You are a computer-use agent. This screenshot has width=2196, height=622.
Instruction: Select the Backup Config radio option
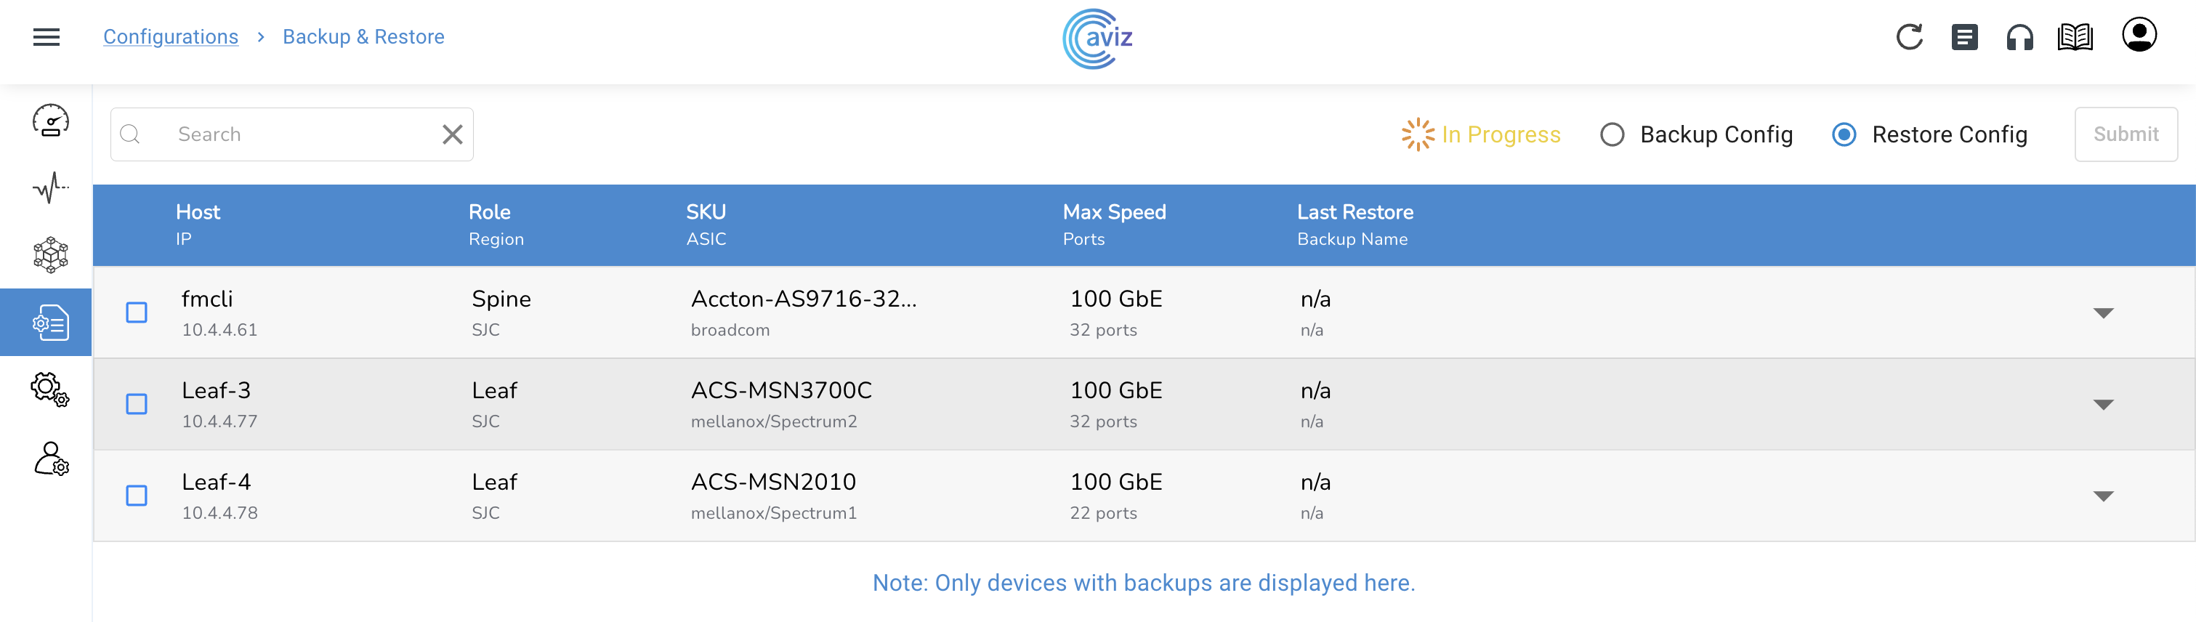[x=1611, y=134]
